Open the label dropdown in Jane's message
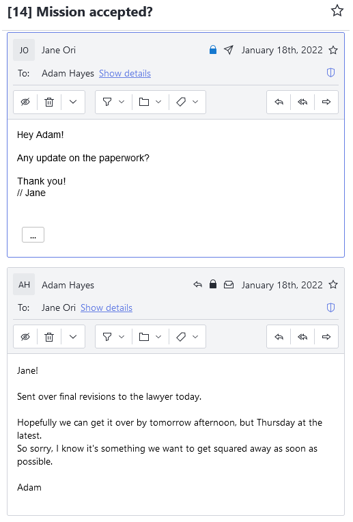Image resolution: width=353 pixels, height=522 pixels. pos(187,102)
